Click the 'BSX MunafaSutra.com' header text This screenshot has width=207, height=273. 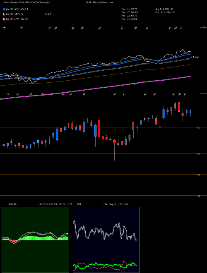pos(100,2)
